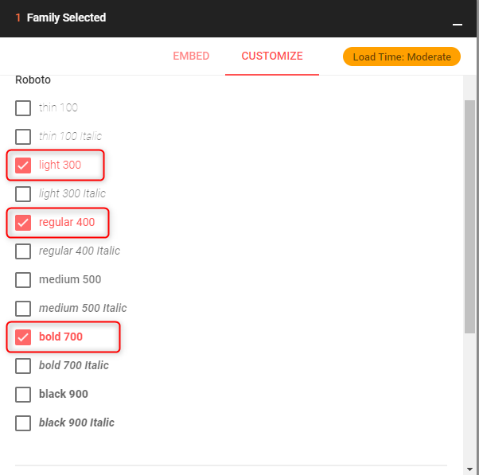Click the Family Selected header title
The image size is (479, 475).
click(66, 18)
